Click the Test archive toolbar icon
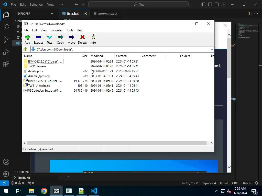Viewport: 262px width, 196px height. 49,39
